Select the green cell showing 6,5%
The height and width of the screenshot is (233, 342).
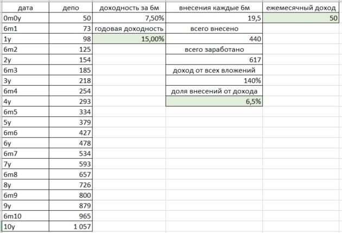pos(214,102)
